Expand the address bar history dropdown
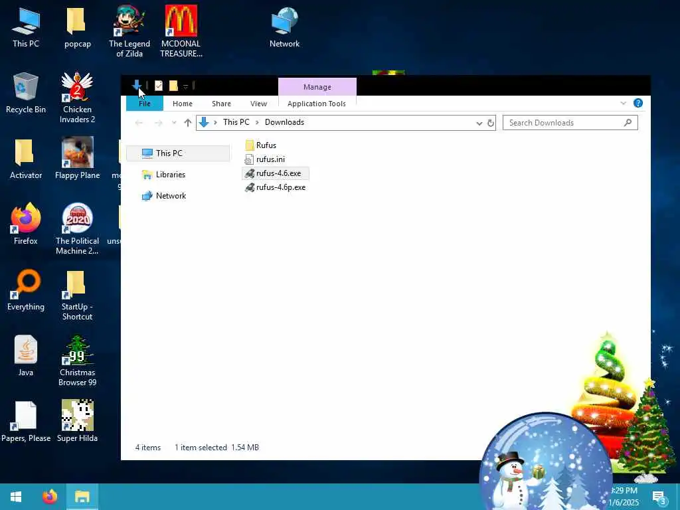Viewport: 680px width, 510px height. pyautogui.click(x=479, y=123)
